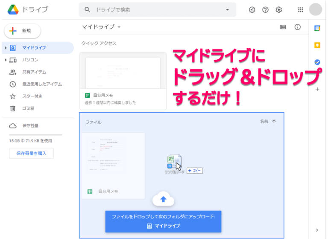Open Google Calendar side panel icon

coord(317,28)
